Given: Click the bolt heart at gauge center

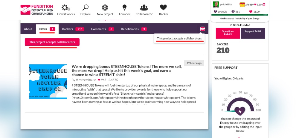Looking at the screenshot, I should tap(240, 111).
